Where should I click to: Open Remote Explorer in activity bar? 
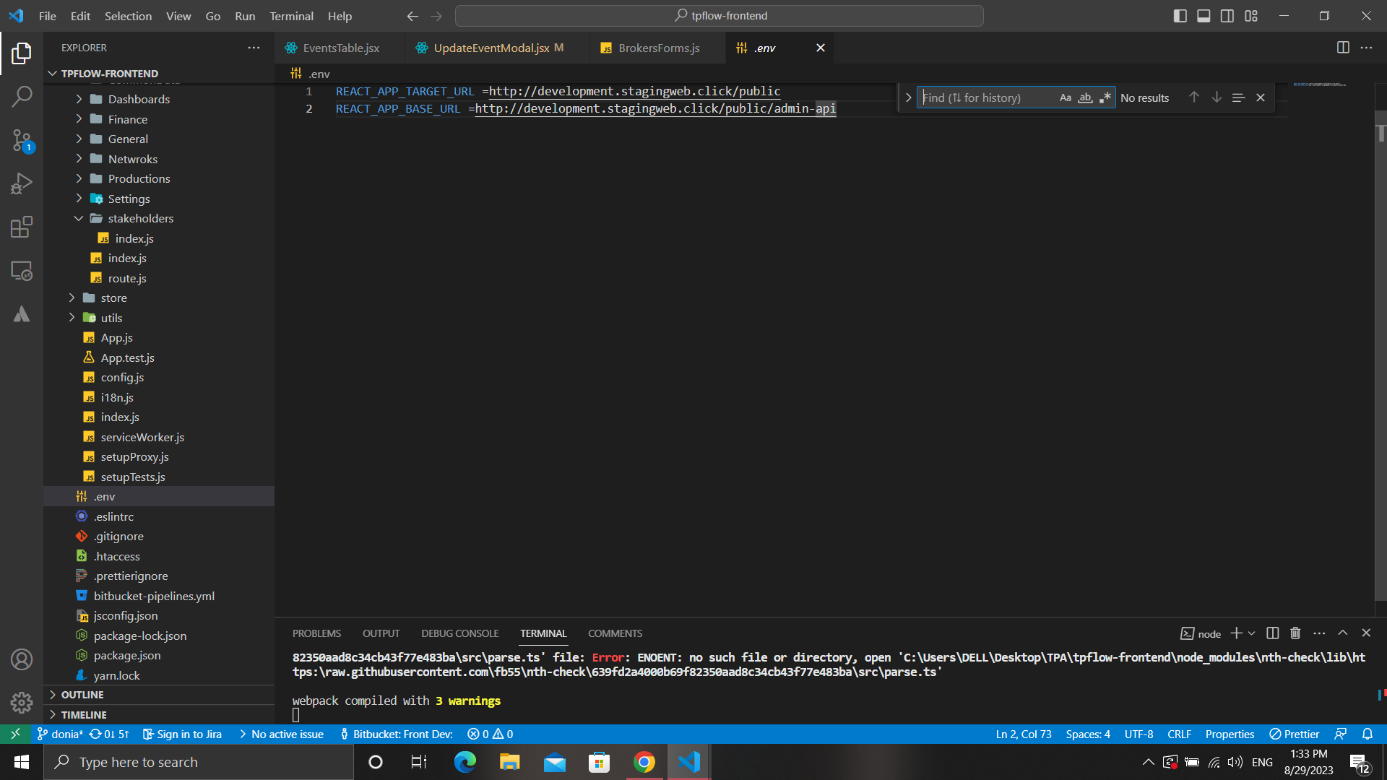[x=22, y=271]
